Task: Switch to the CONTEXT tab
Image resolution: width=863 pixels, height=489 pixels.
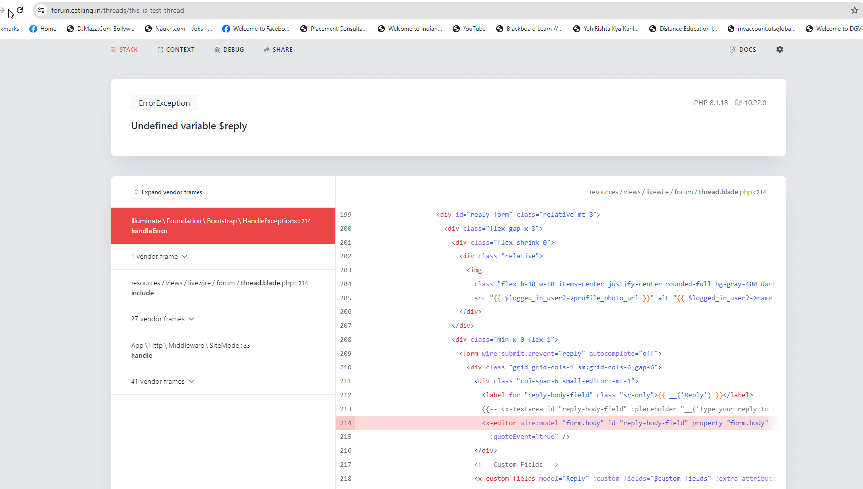Action: [x=176, y=50]
